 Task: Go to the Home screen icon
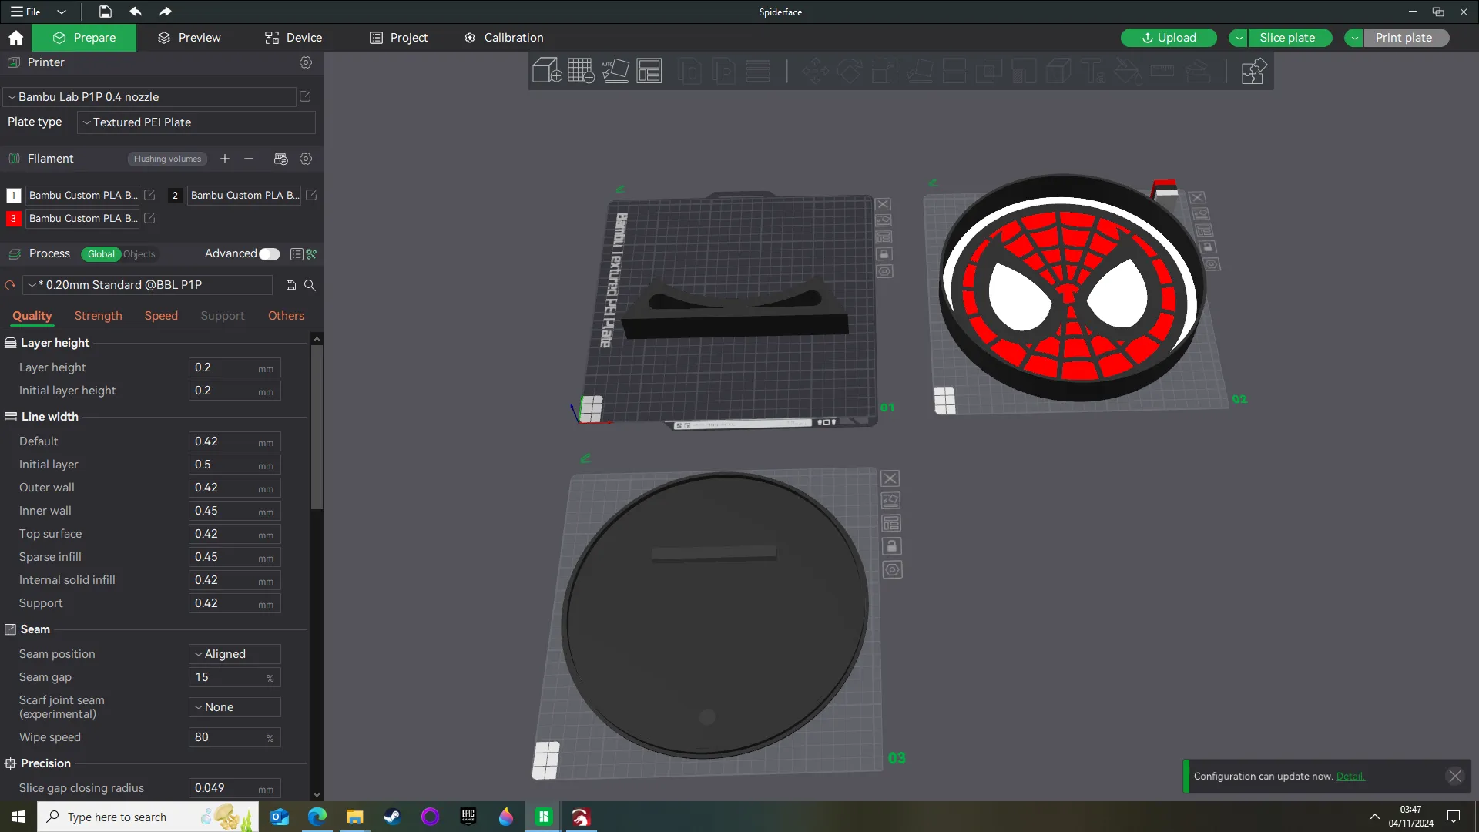tap(15, 38)
